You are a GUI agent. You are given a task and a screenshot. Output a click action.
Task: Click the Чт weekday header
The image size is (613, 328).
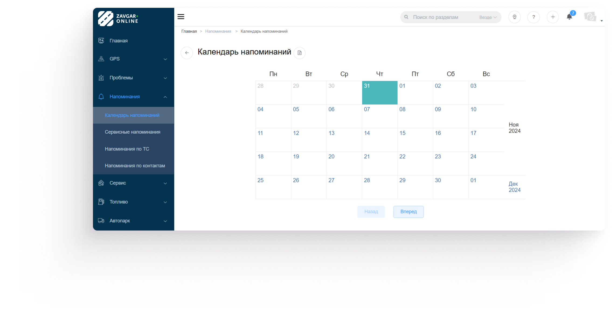tap(379, 74)
